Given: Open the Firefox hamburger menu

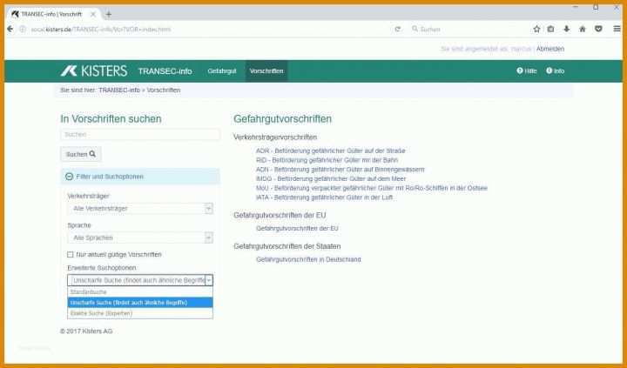Looking at the screenshot, I should 617,30.
